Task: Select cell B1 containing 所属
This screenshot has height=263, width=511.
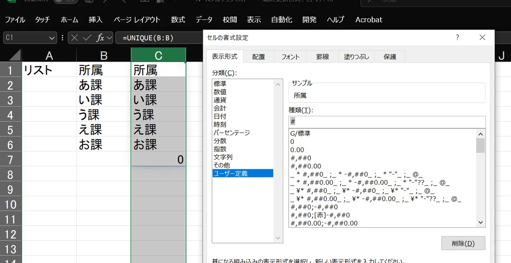Action: 104,70
